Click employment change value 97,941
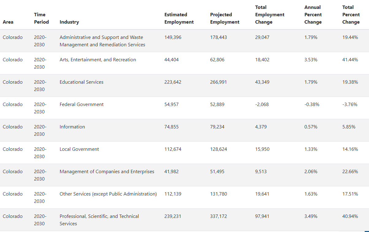The image size is (369, 232). click(263, 216)
